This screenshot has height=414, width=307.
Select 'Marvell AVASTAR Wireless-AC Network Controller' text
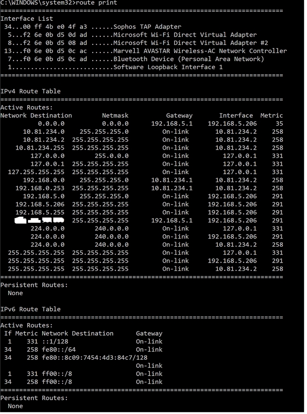tap(200, 51)
